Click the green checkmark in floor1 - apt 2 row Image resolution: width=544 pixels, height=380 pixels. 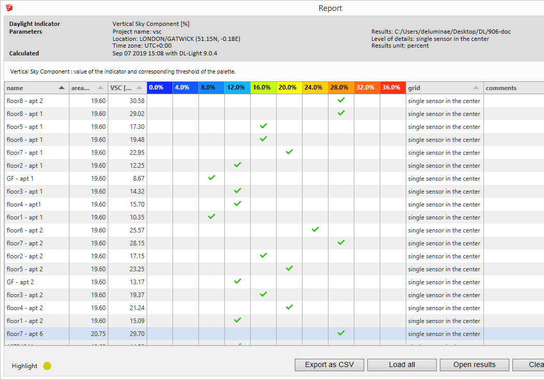pos(237,320)
